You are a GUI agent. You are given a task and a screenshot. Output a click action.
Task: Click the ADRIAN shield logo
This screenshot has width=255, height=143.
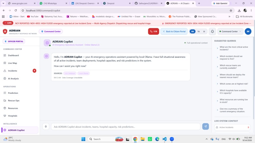tap(5, 32)
